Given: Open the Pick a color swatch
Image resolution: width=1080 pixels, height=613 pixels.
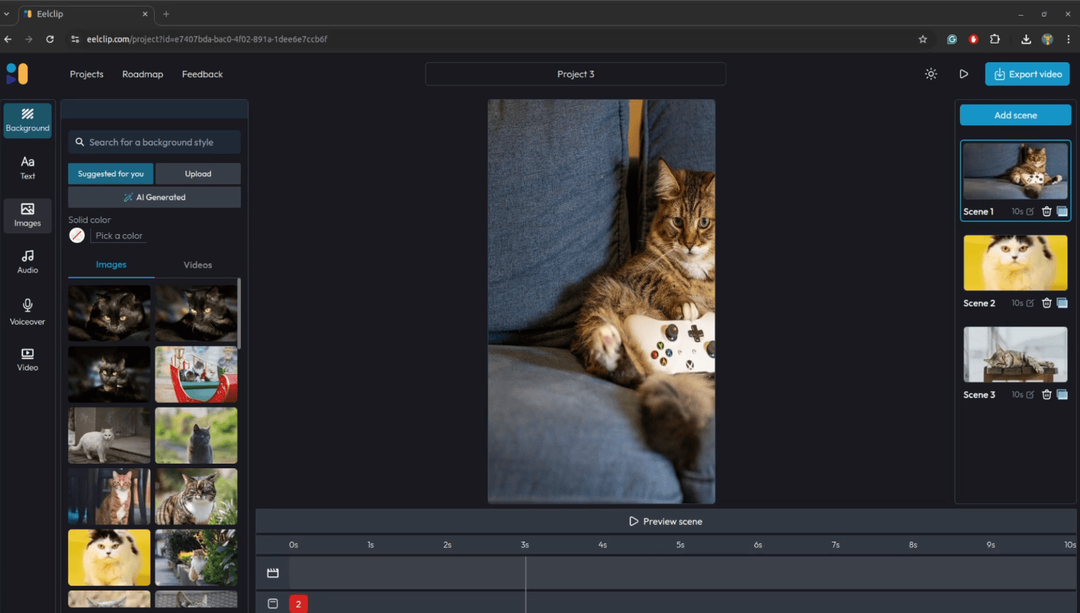Looking at the screenshot, I should coord(76,235).
